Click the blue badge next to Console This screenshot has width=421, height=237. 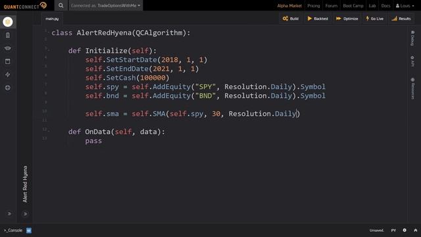tap(29, 230)
